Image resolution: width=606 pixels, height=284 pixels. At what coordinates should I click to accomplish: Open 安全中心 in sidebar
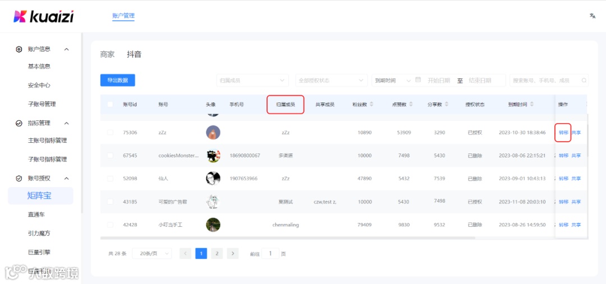tap(39, 85)
